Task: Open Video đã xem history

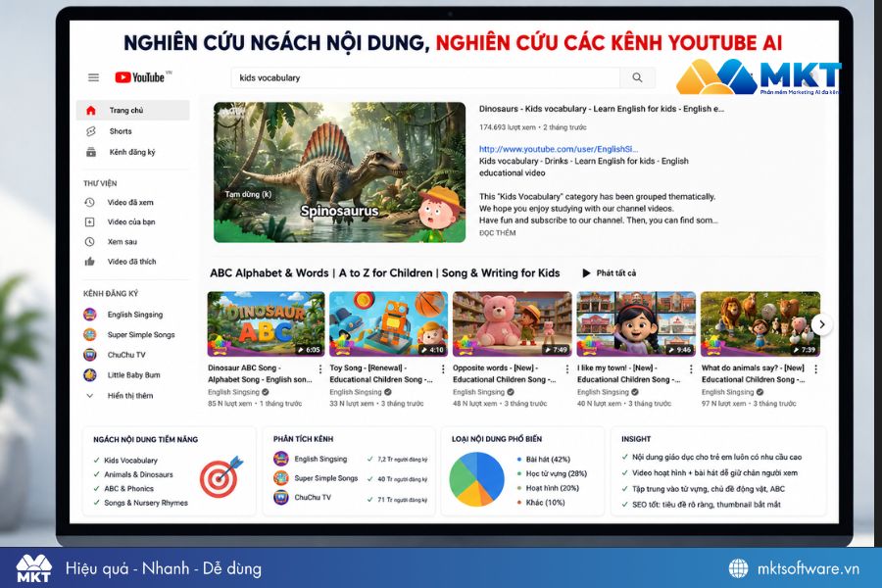Action: (132, 202)
